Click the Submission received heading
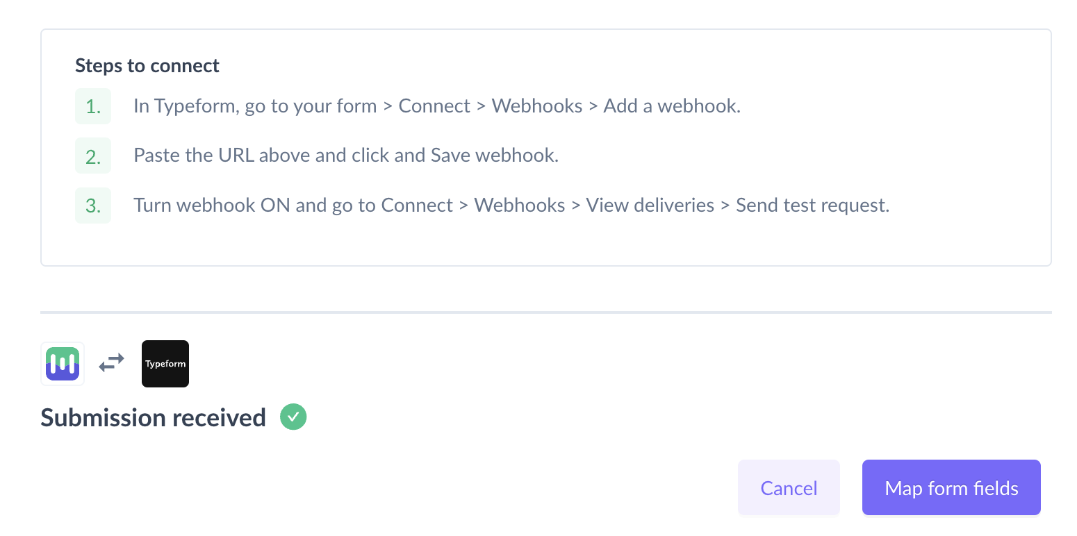Image resolution: width=1077 pixels, height=536 pixels. click(154, 417)
